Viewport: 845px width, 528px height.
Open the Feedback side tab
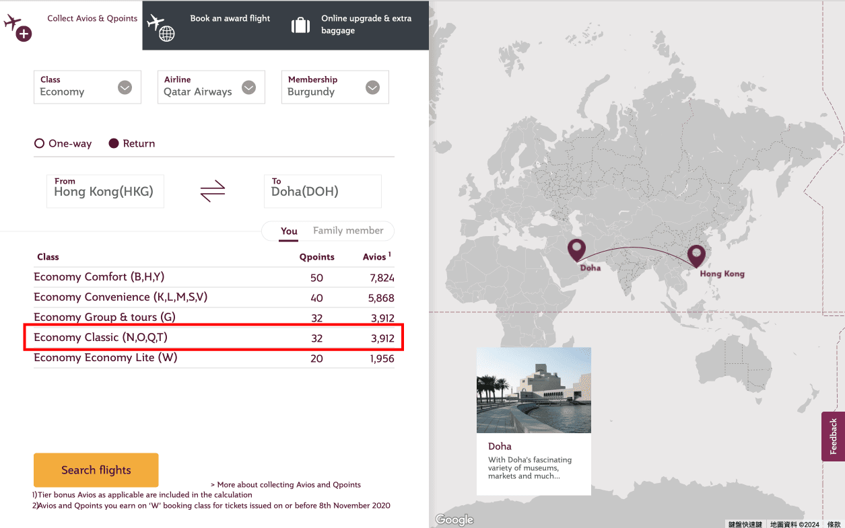[833, 436]
